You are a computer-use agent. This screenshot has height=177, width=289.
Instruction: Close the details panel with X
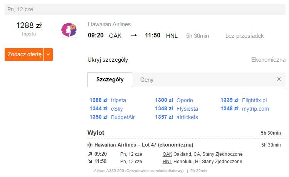pyautogui.click(x=279, y=79)
